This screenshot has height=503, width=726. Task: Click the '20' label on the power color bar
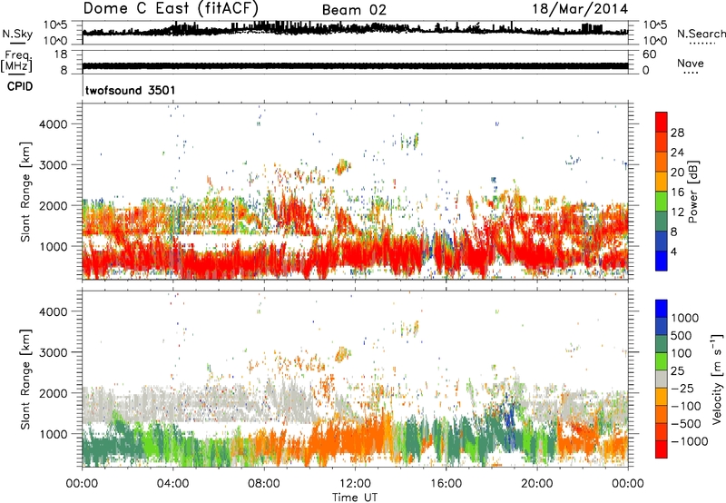click(x=677, y=173)
